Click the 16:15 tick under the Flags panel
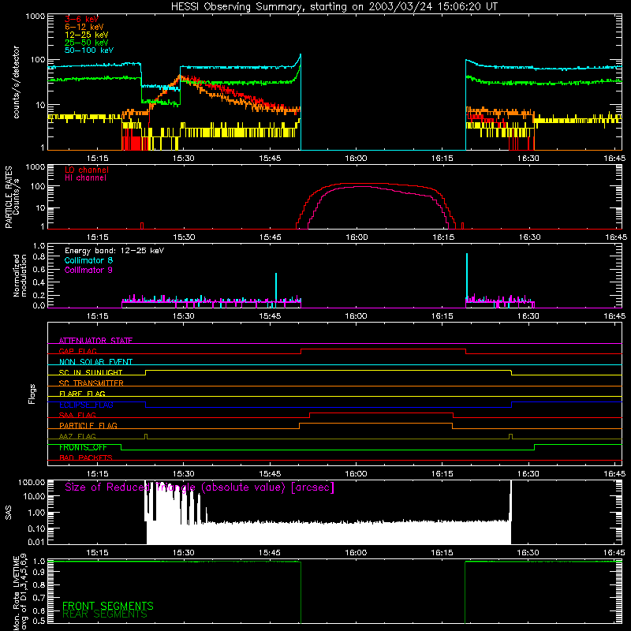The image size is (631, 631). (442, 474)
